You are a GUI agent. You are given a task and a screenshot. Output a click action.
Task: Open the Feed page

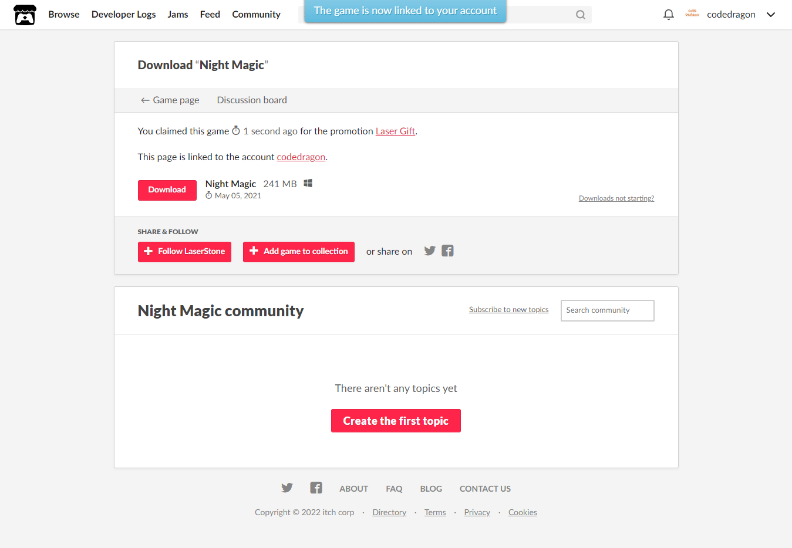210,15
